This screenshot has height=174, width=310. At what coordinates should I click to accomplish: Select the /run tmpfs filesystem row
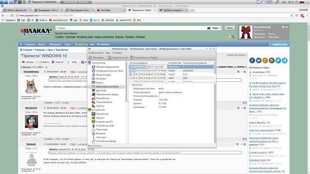point(171,74)
